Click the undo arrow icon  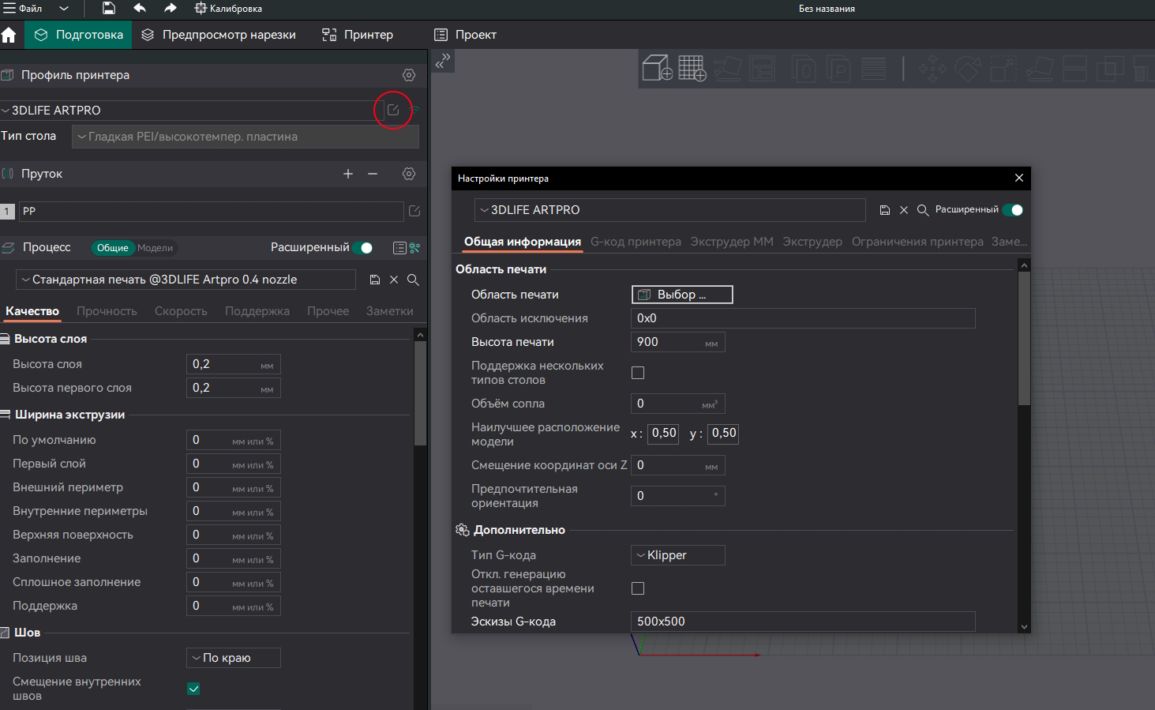pos(140,9)
